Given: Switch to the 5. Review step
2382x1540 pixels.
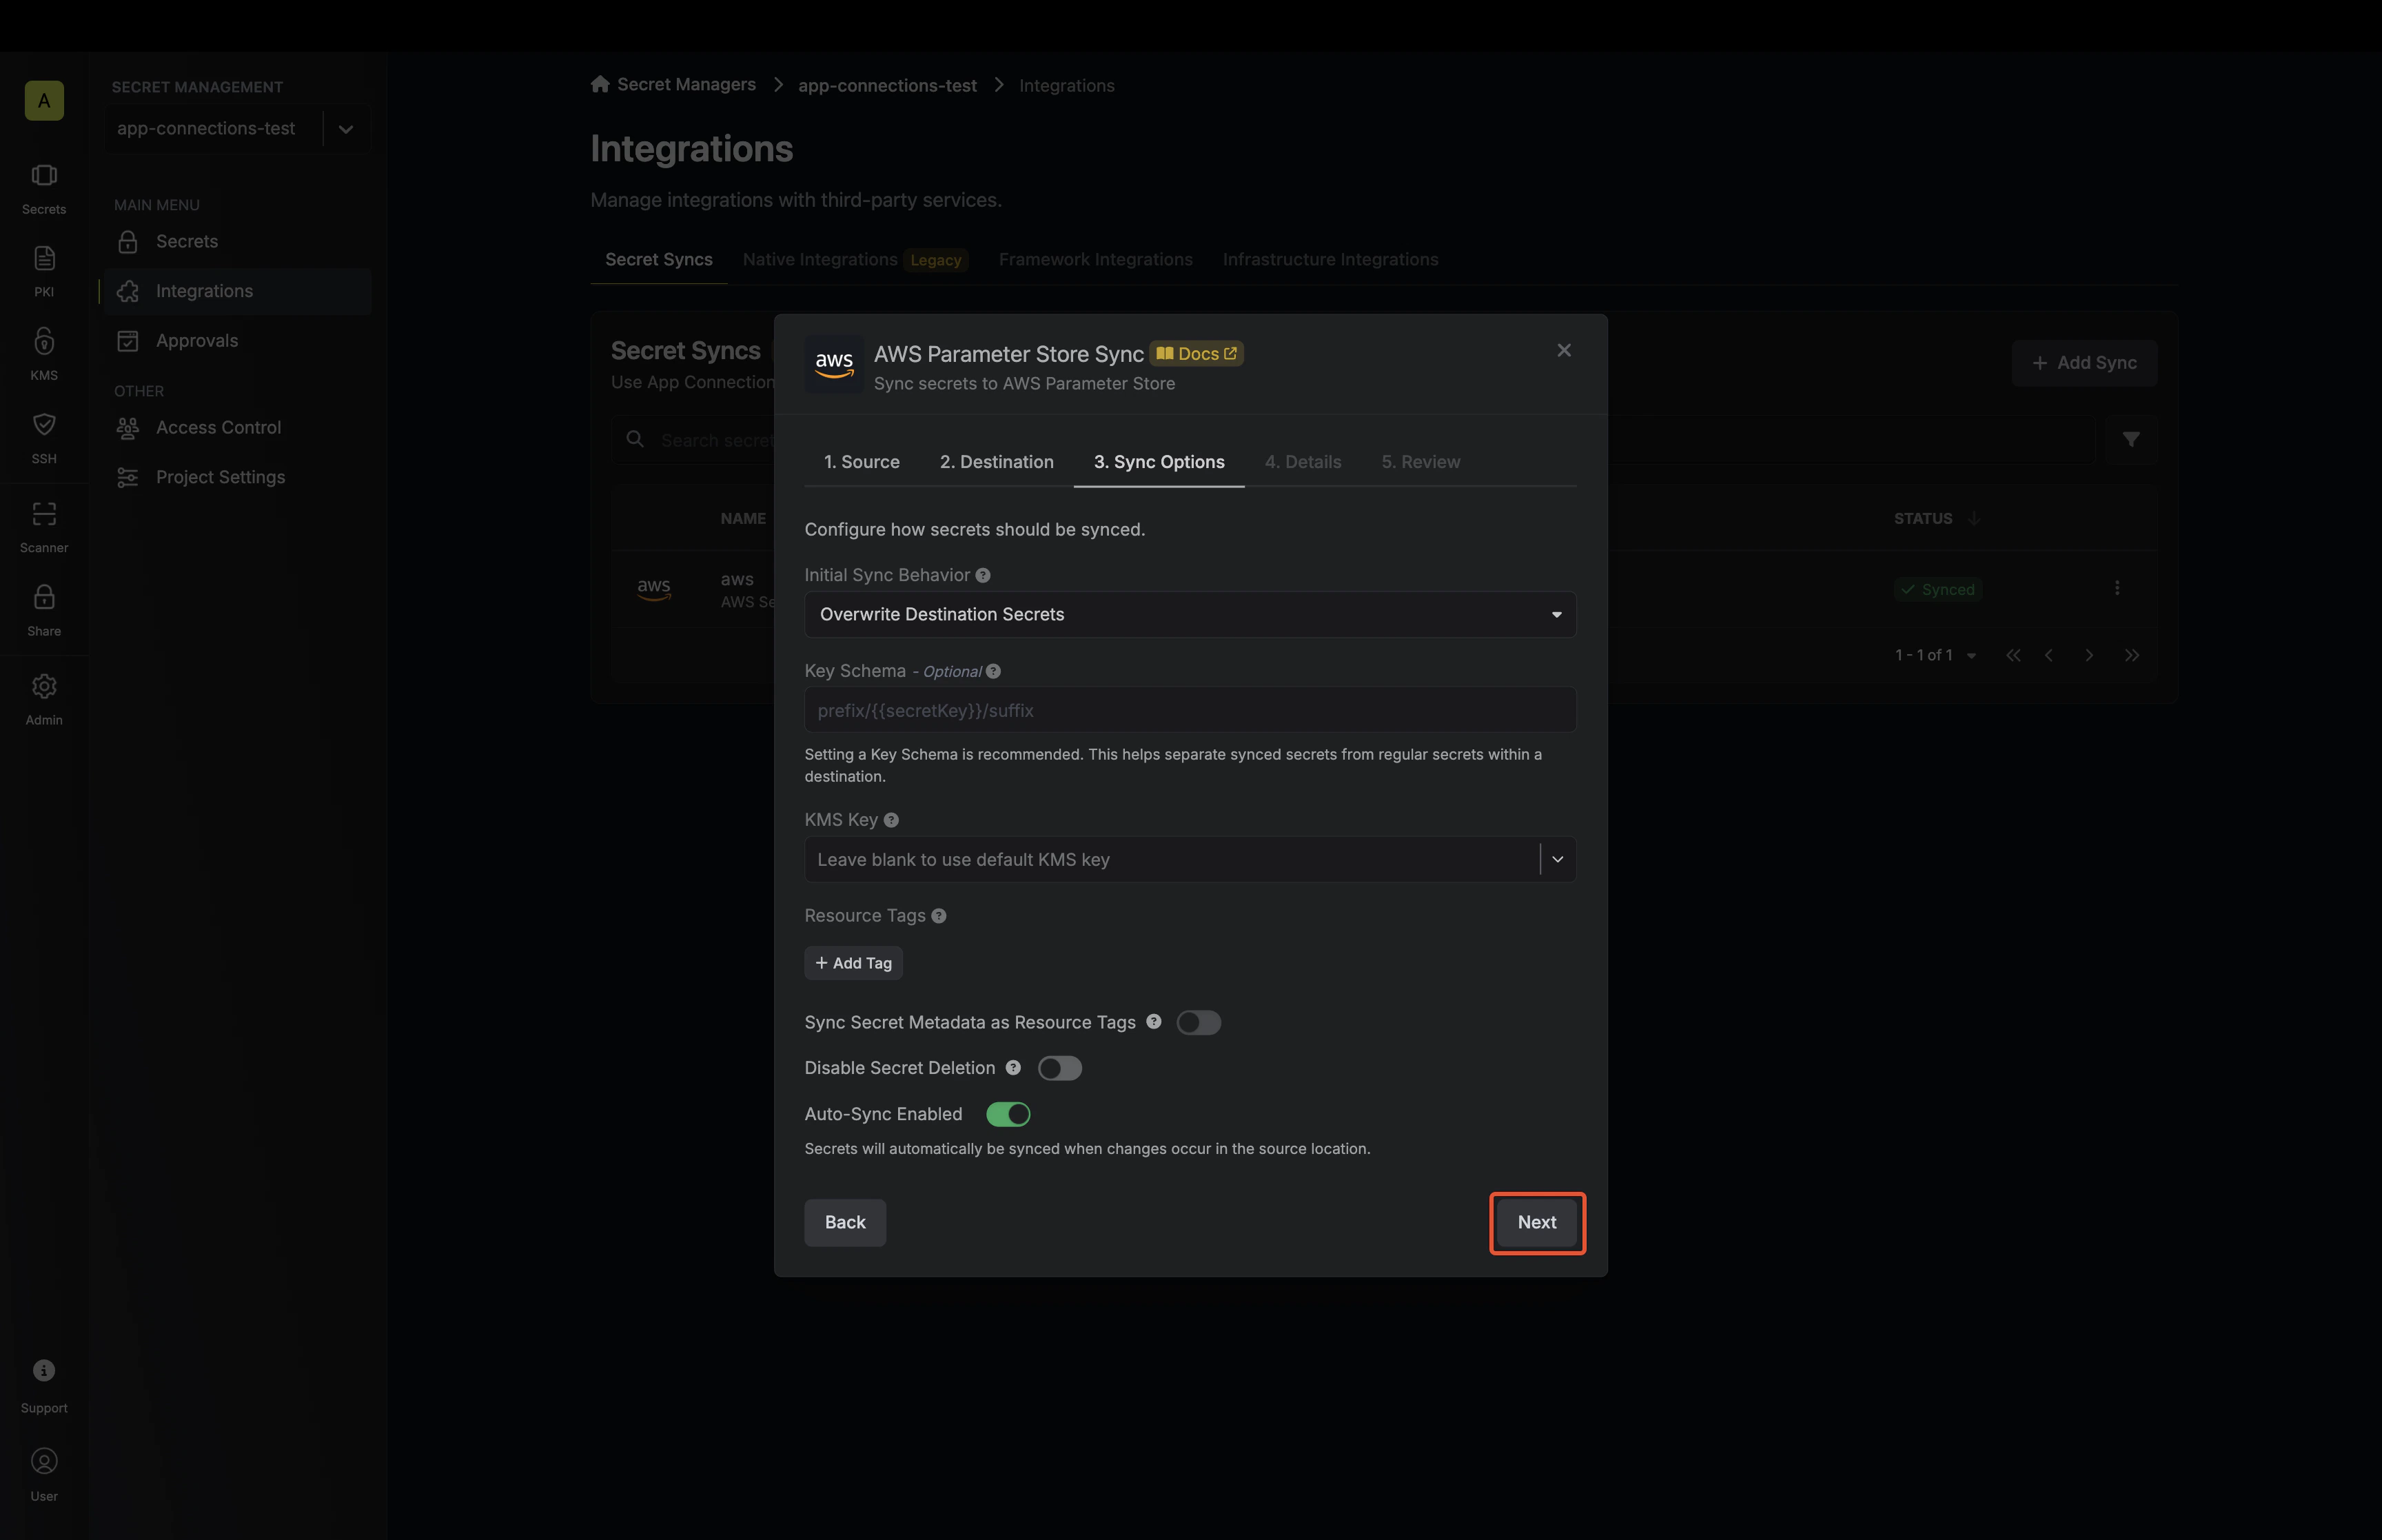Looking at the screenshot, I should click(1421, 462).
